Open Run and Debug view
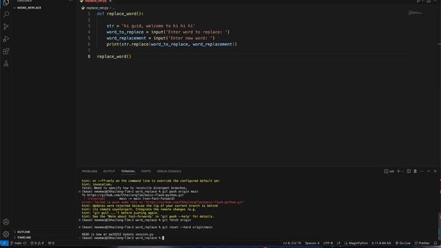Screen dimensions: 441x248 pyautogui.click(x=6, y=39)
